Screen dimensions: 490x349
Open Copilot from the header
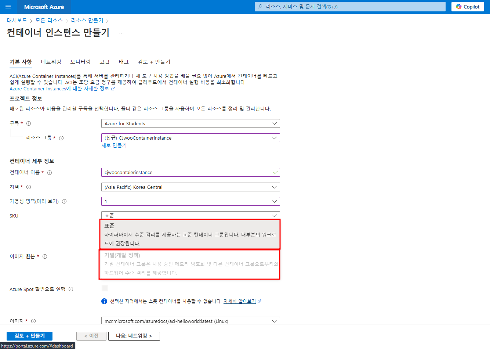click(x=468, y=7)
